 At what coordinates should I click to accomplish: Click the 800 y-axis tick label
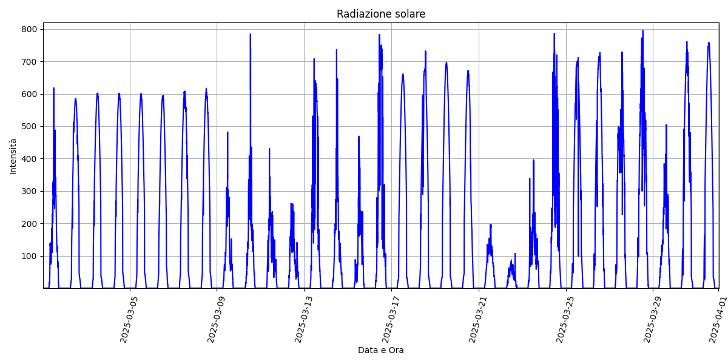(30, 29)
